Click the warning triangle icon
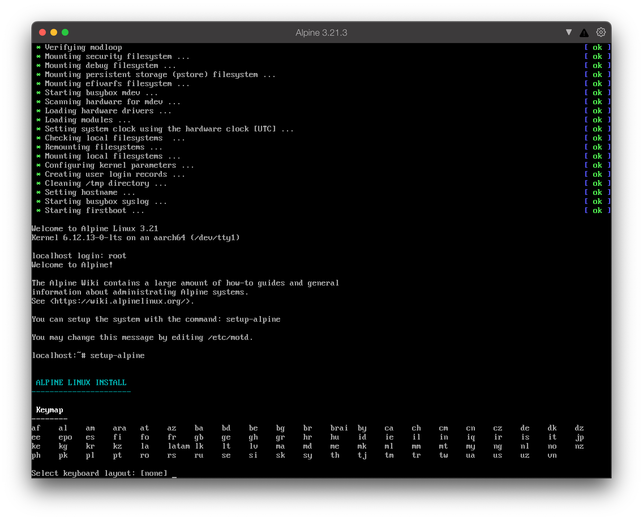 (584, 33)
